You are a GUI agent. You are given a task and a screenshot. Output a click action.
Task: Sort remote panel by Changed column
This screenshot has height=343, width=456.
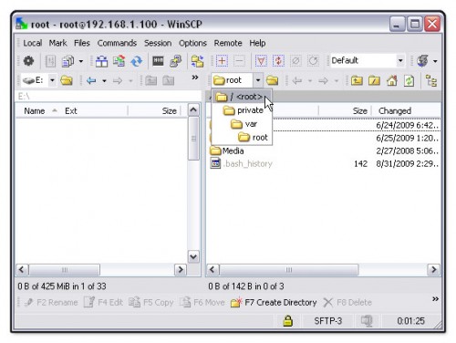click(406, 111)
